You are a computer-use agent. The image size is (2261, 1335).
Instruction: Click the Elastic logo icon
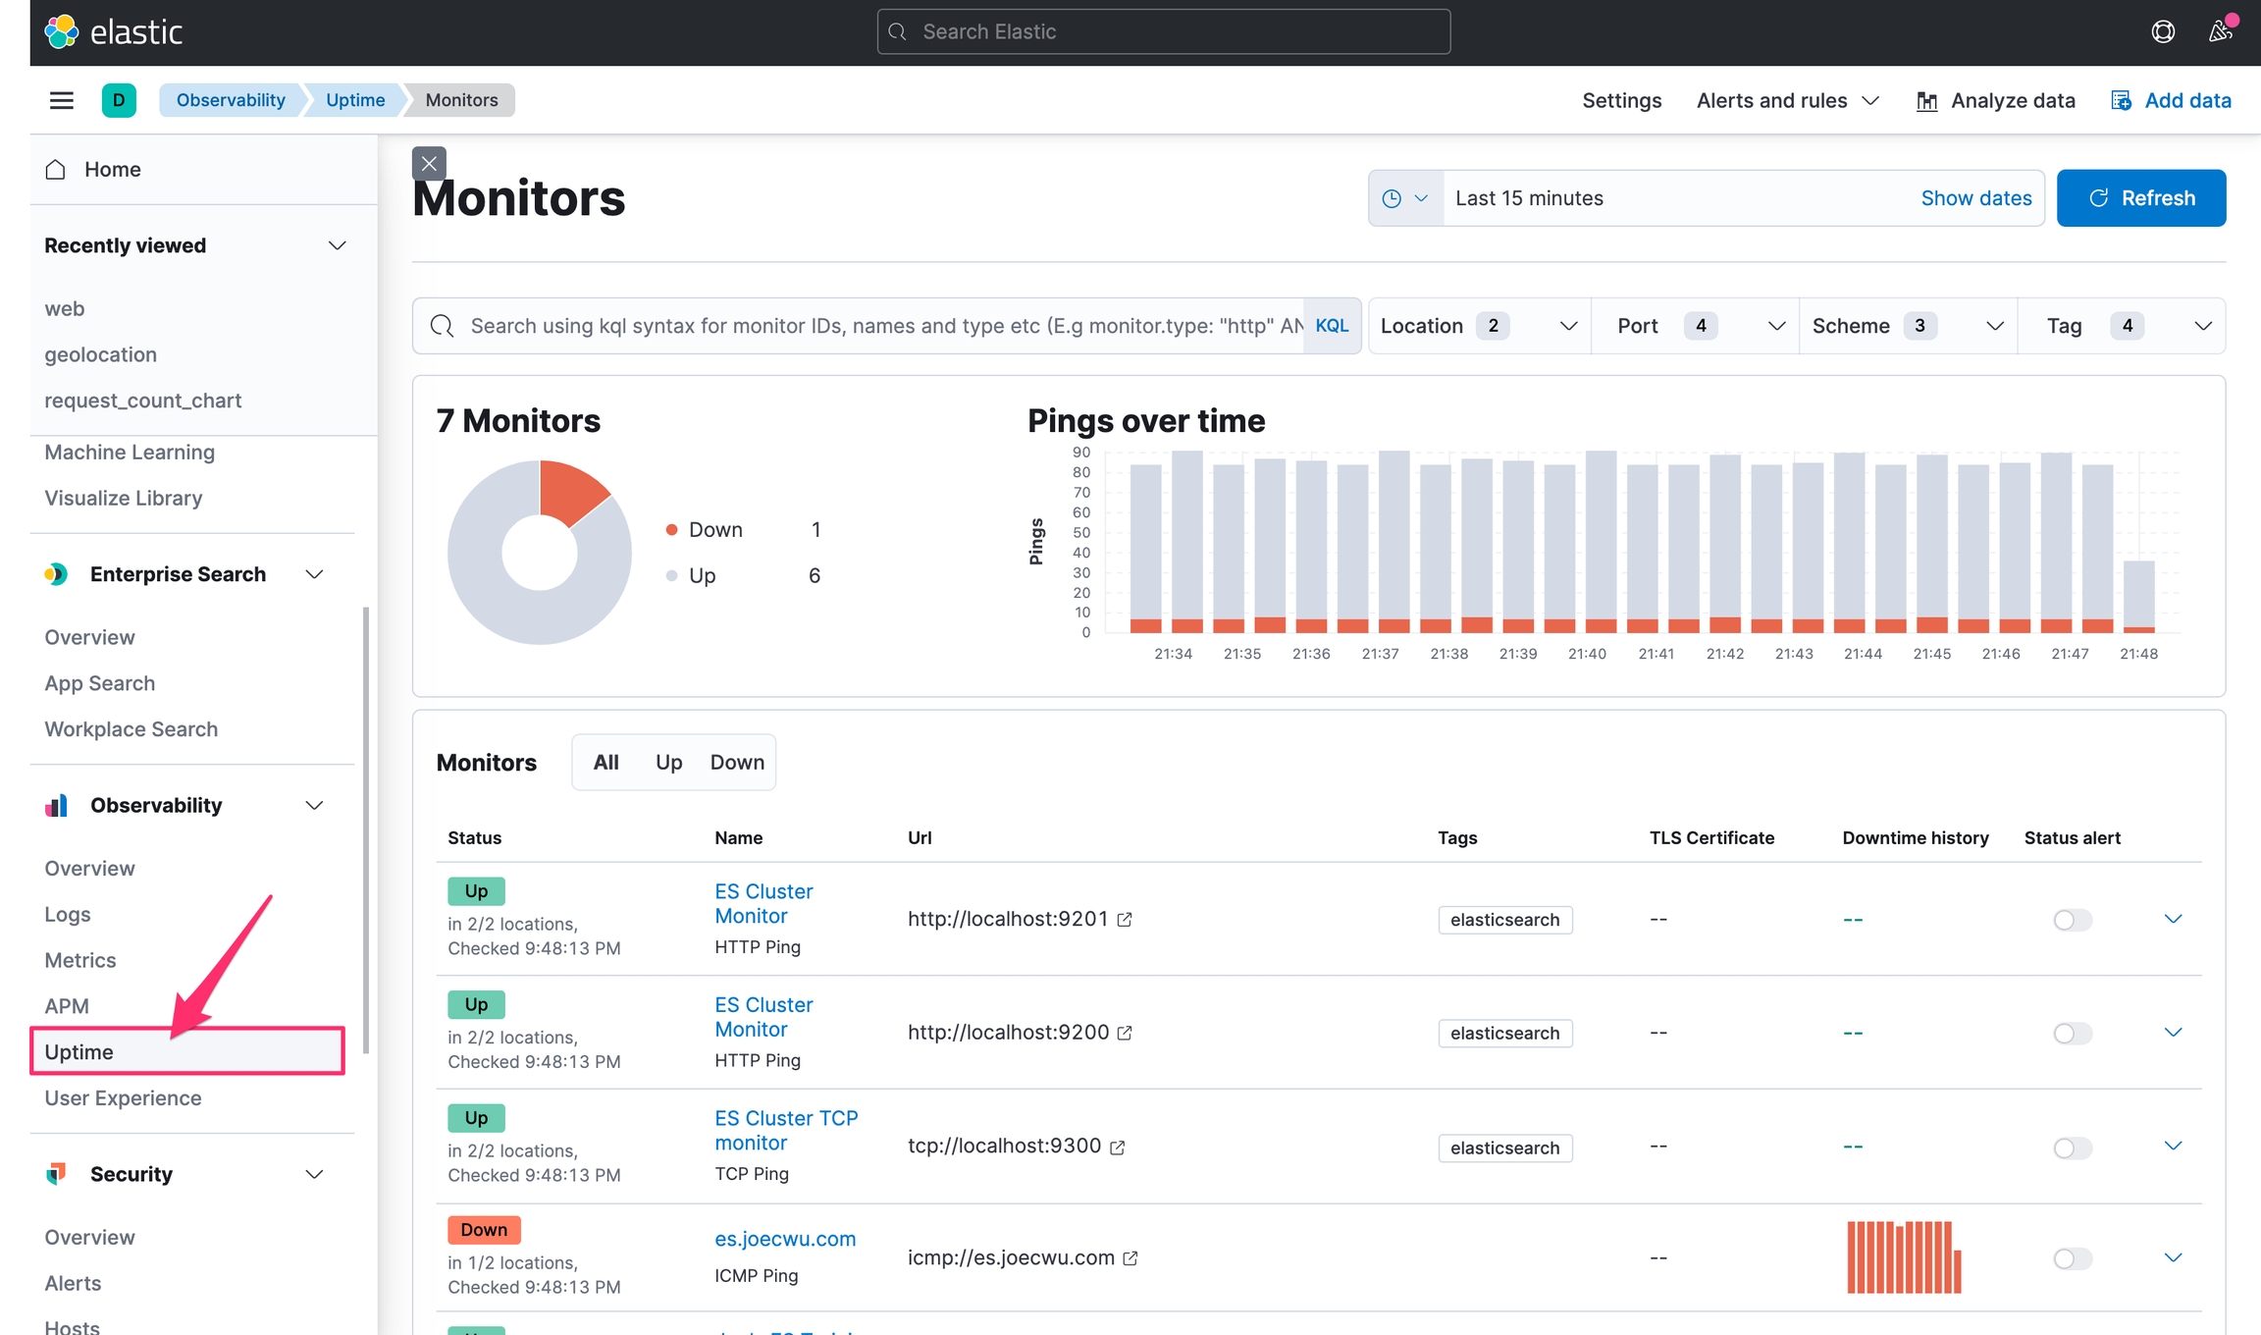[x=61, y=31]
